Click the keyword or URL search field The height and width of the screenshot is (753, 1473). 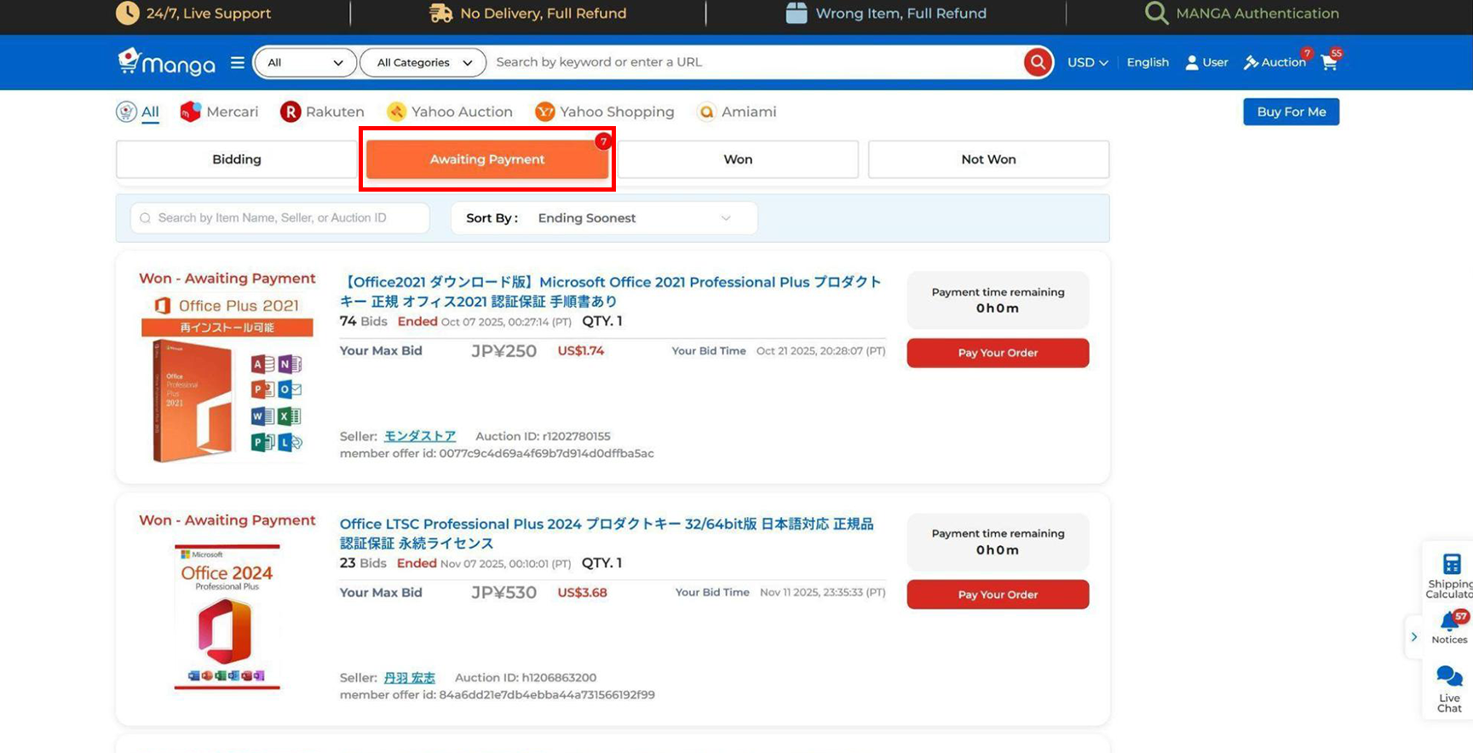click(x=754, y=62)
